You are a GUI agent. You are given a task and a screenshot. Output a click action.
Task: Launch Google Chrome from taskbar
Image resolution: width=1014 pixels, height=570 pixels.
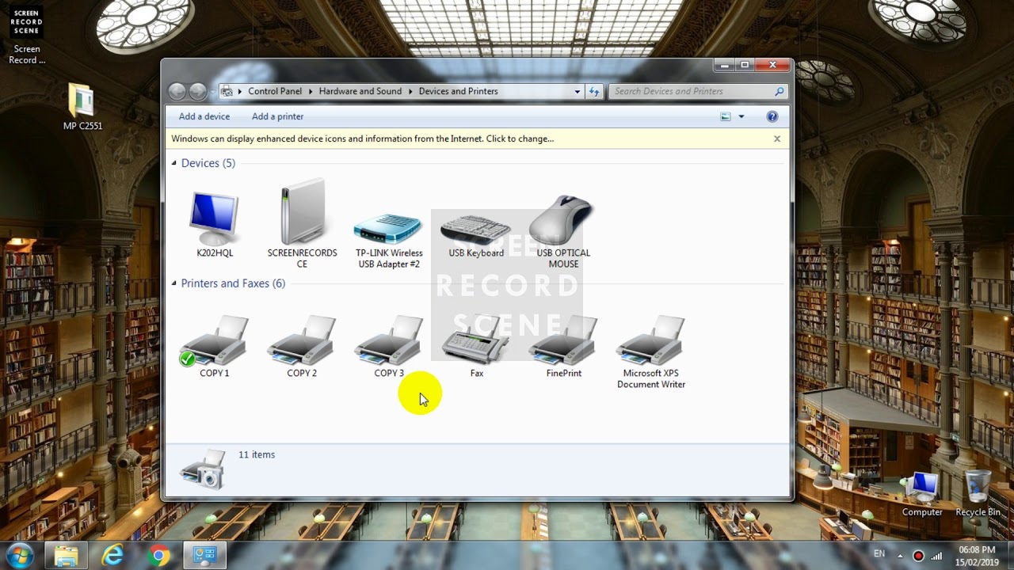(158, 556)
